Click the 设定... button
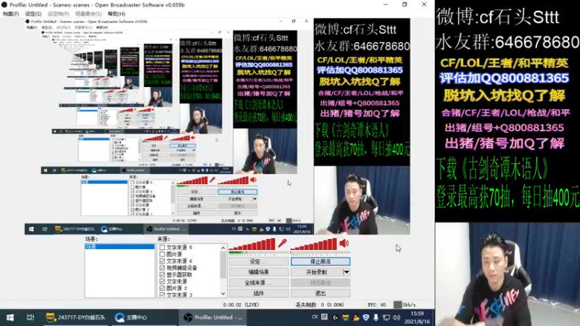Viewport: 580px width, 326px height. 259,262
